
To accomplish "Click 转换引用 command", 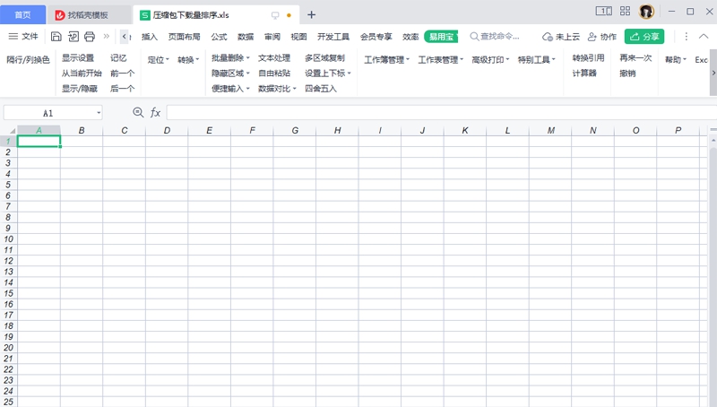I will coord(588,57).
